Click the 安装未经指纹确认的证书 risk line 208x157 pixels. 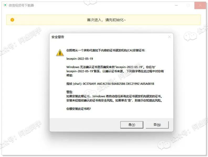click(114, 100)
